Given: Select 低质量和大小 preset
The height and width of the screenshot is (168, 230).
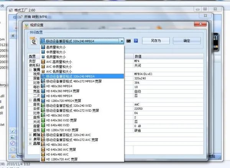Looking at the screenshot, I should pyautogui.click(x=82, y=57).
